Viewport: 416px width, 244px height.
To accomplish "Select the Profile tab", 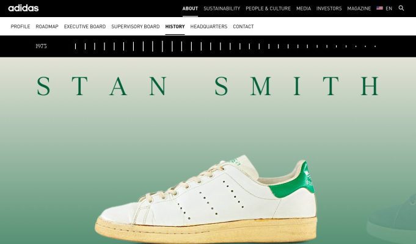I will click(x=20, y=26).
